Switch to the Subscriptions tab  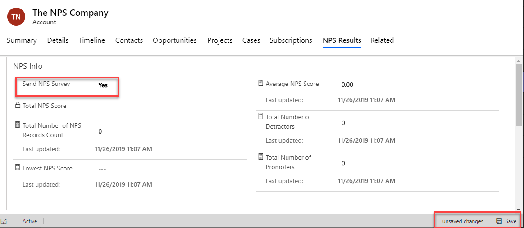coord(291,40)
